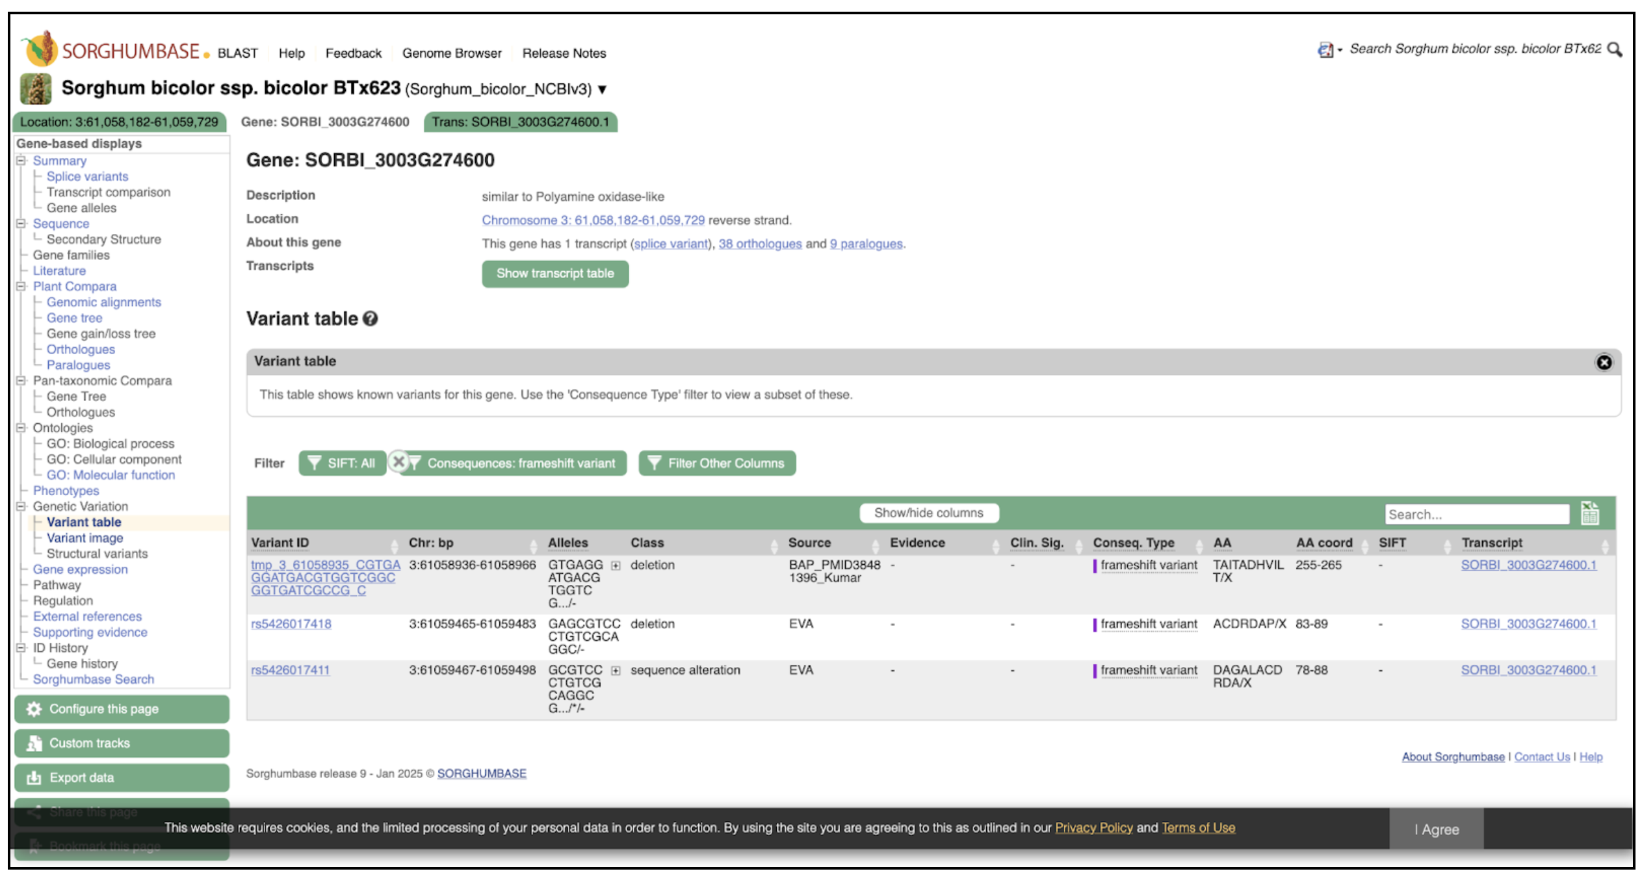Collapse the Plant Compara tree node
The image size is (1642, 880).
(x=21, y=287)
